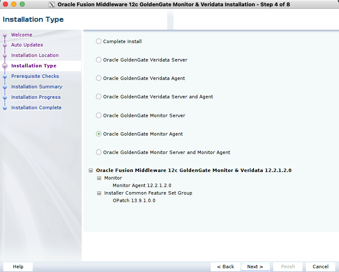Collapse the Oracle Fusion Middleware 12c tree root

(91, 171)
